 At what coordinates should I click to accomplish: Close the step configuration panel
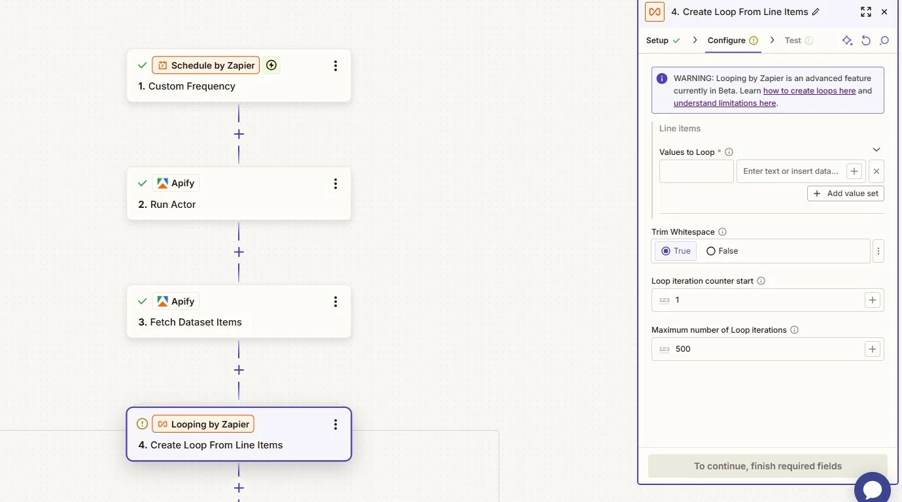[884, 12]
